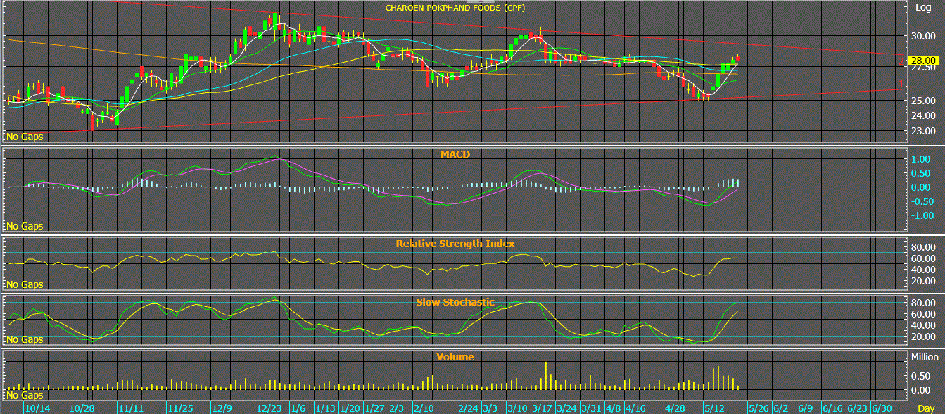Select the 6/16 date on the time axis
This screenshot has height=414, width=945.
[832, 408]
